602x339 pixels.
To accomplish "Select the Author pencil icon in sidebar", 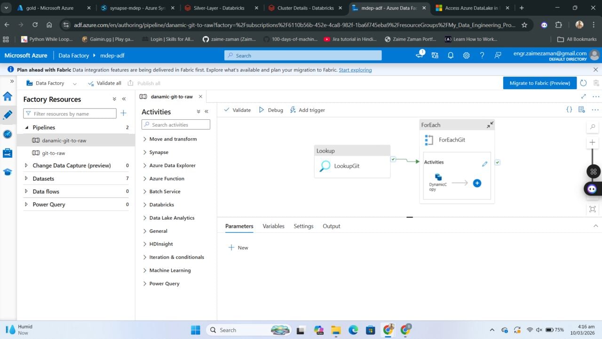I will pos(8,115).
